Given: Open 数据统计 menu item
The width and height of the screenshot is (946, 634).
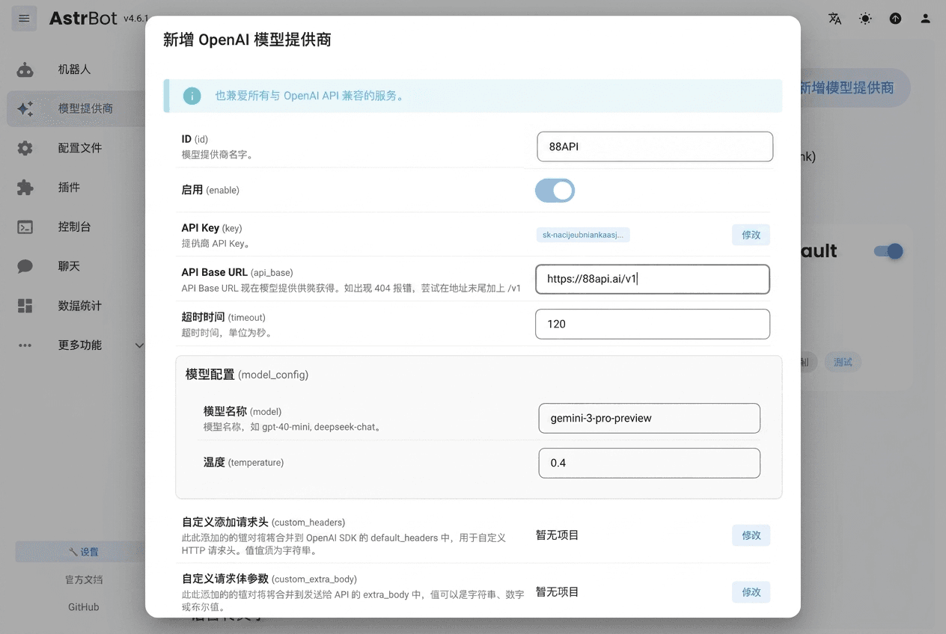Looking at the screenshot, I should point(79,306).
